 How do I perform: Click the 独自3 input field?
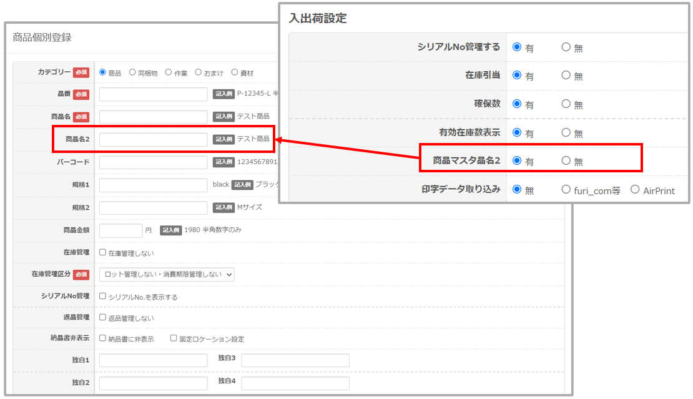point(295,360)
